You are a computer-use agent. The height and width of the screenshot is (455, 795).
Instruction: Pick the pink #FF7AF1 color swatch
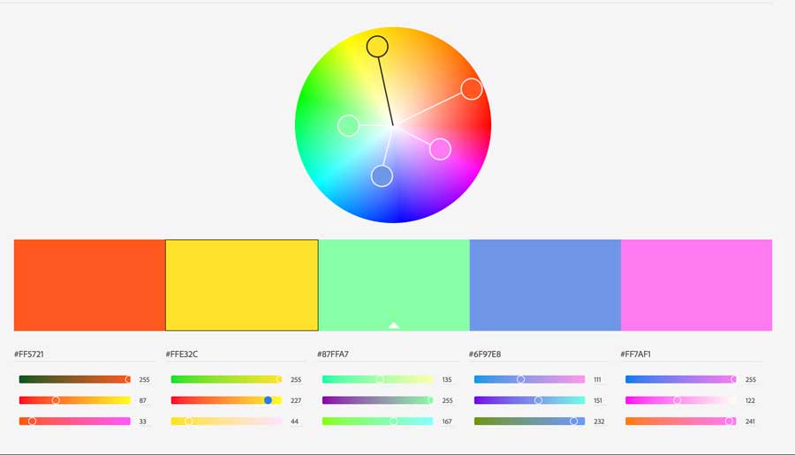click(x=696, y=285)
